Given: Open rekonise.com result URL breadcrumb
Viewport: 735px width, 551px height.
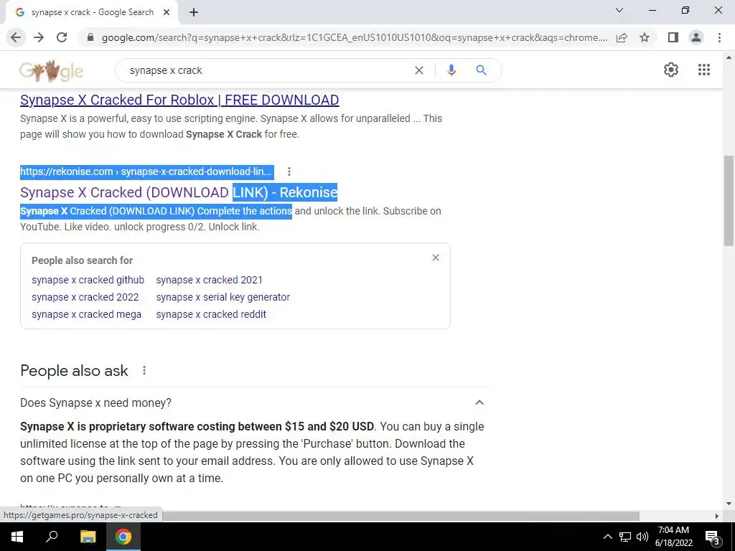Looking at the screenshot, I should (x=146, y=171).
